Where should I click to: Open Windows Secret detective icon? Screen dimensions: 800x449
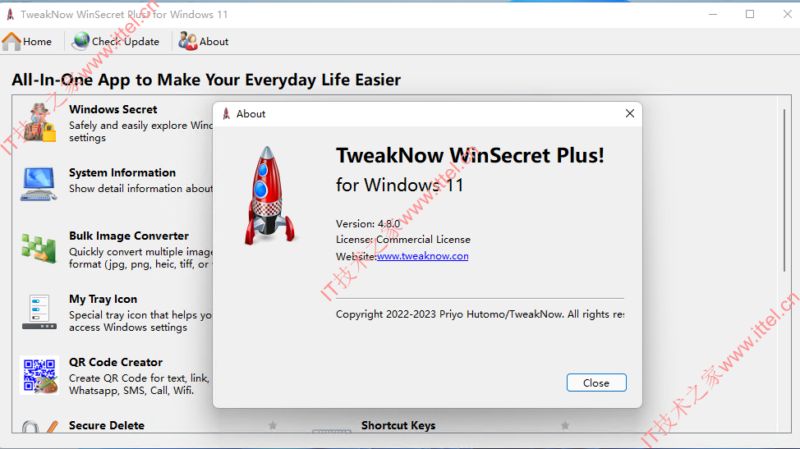[x=39, y=122]
